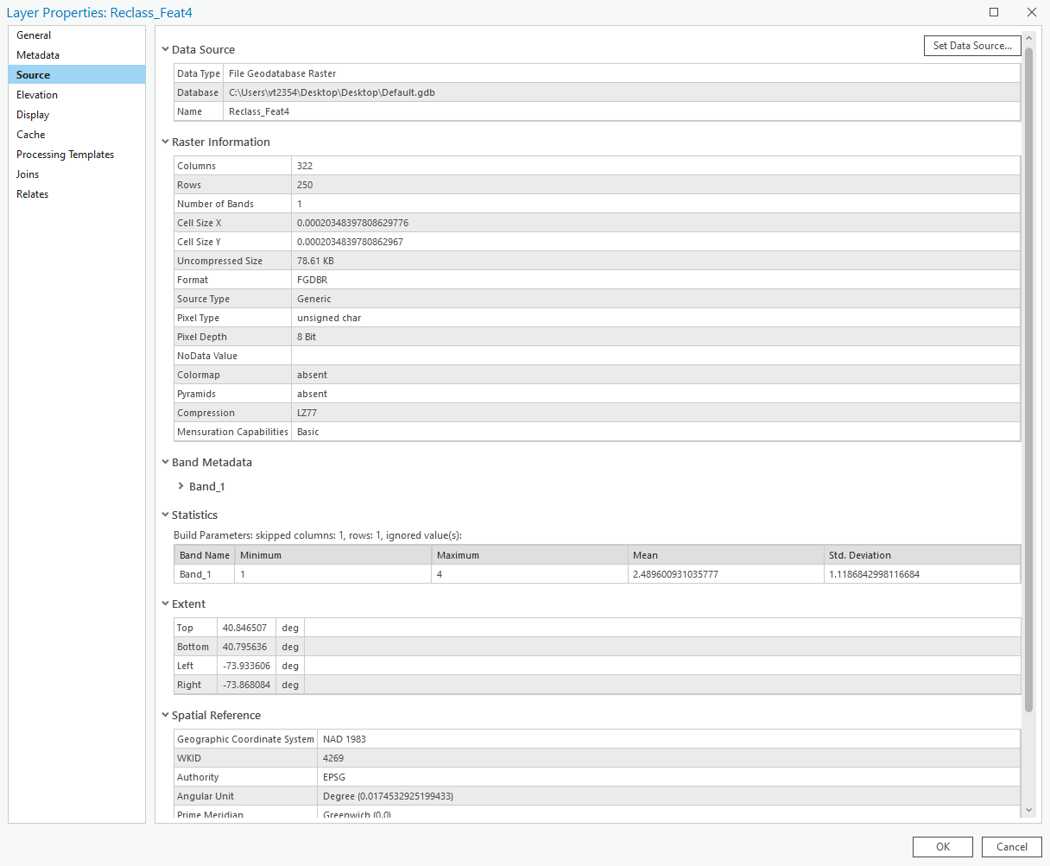The height and width of the screenshot is (866, 1050).
Task: Collapse the Raster Information section
Action: click(165, 142)
